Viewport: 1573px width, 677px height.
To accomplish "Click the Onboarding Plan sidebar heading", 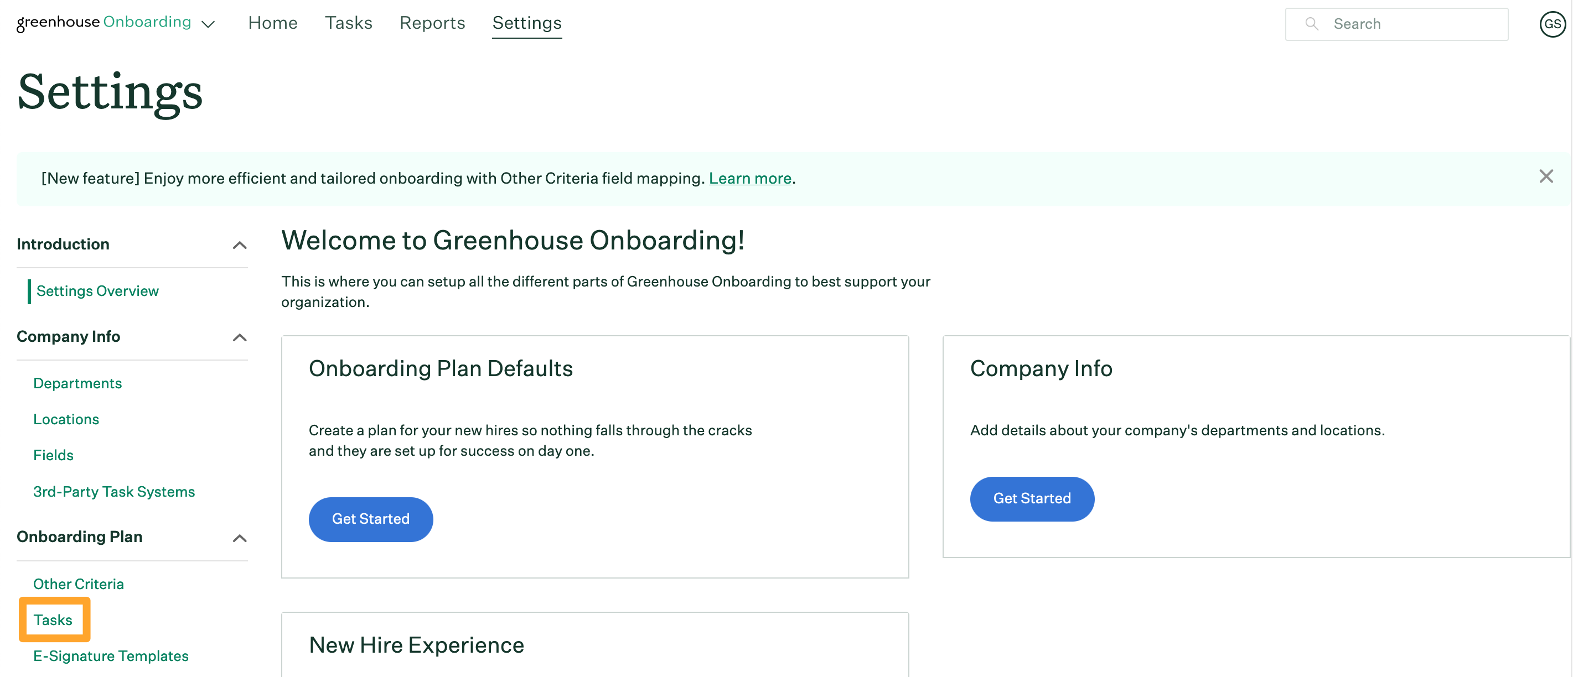I will tap(79, 537).
